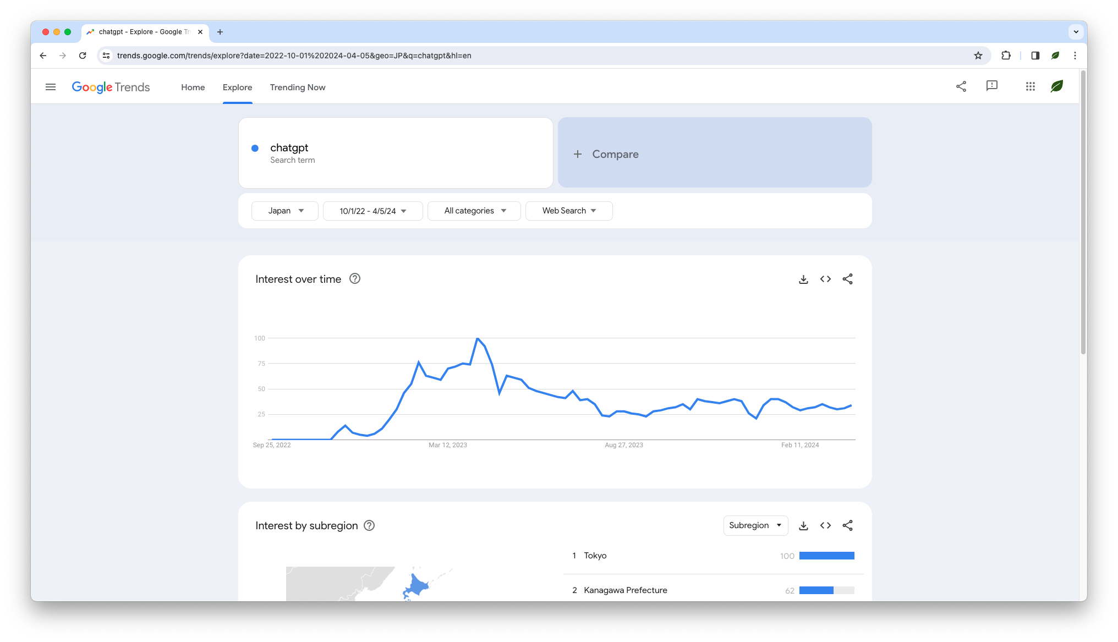Open the Web Search type dropdown
The width and height of the screenshot is (1118, 642).
click(x=569, y=211)
